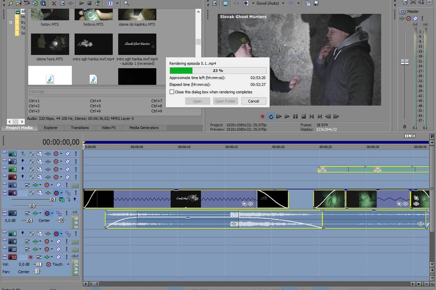Open the Media Generators tab
This screenshot has width=436, height=290.
[144, 128]
